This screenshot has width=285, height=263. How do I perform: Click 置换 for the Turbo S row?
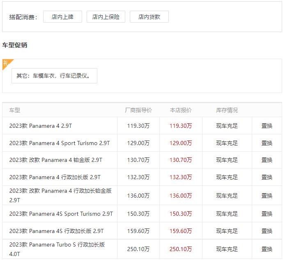(x=267, y=249)
